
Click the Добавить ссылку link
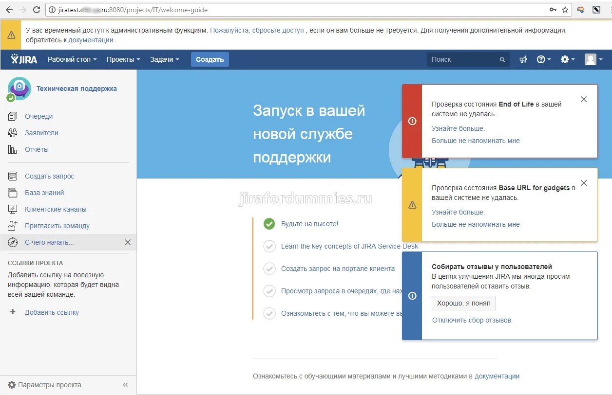pyautogui.click(x=52, y=312)
